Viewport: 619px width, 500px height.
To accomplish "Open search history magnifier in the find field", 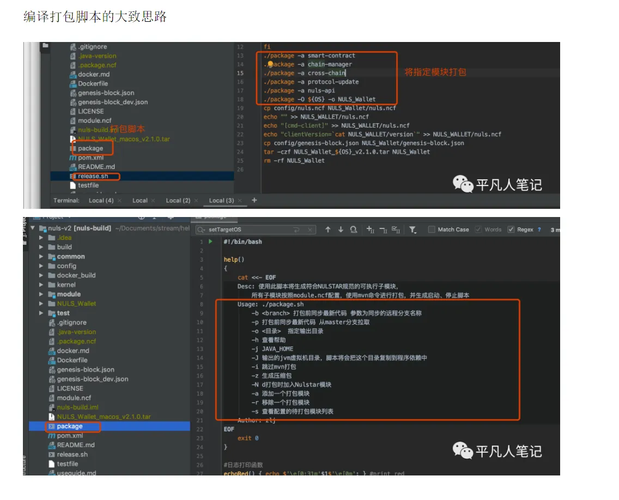I will [201, 230].
